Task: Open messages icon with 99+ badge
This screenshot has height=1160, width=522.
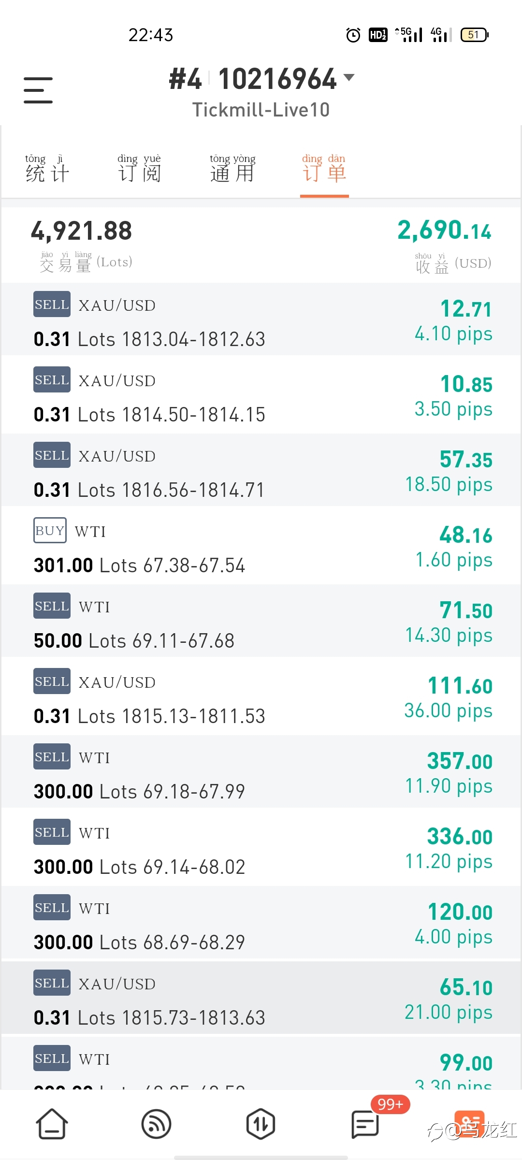Action: tap(365, 1124)
